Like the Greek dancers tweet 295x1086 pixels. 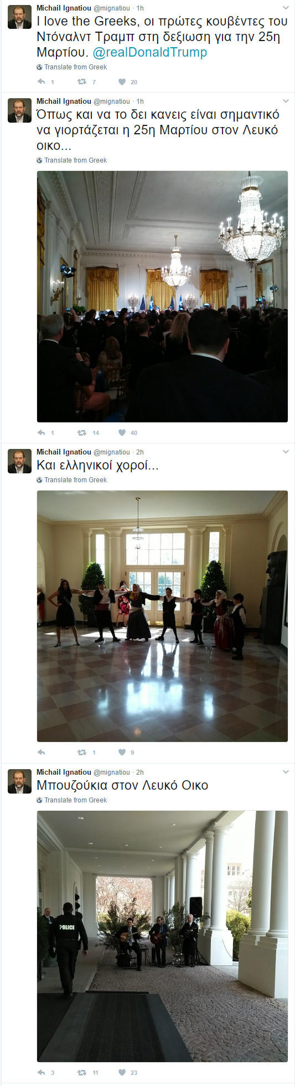pos(122,752)
